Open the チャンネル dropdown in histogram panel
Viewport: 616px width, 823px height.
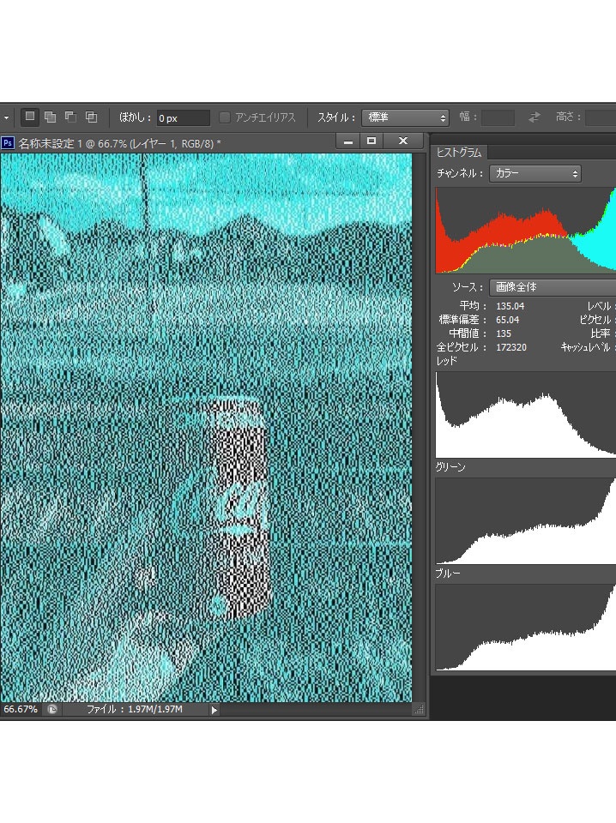click(x=534, y=173)
